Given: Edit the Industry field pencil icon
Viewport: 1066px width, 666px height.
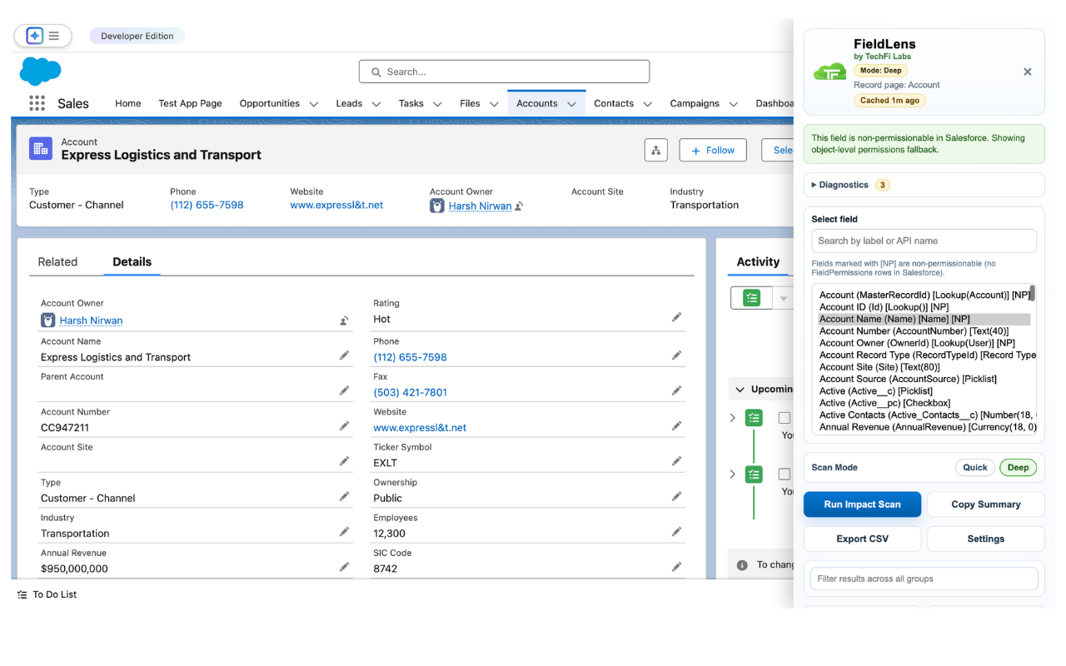Looking at the screenshot, I should coord(344,532).
